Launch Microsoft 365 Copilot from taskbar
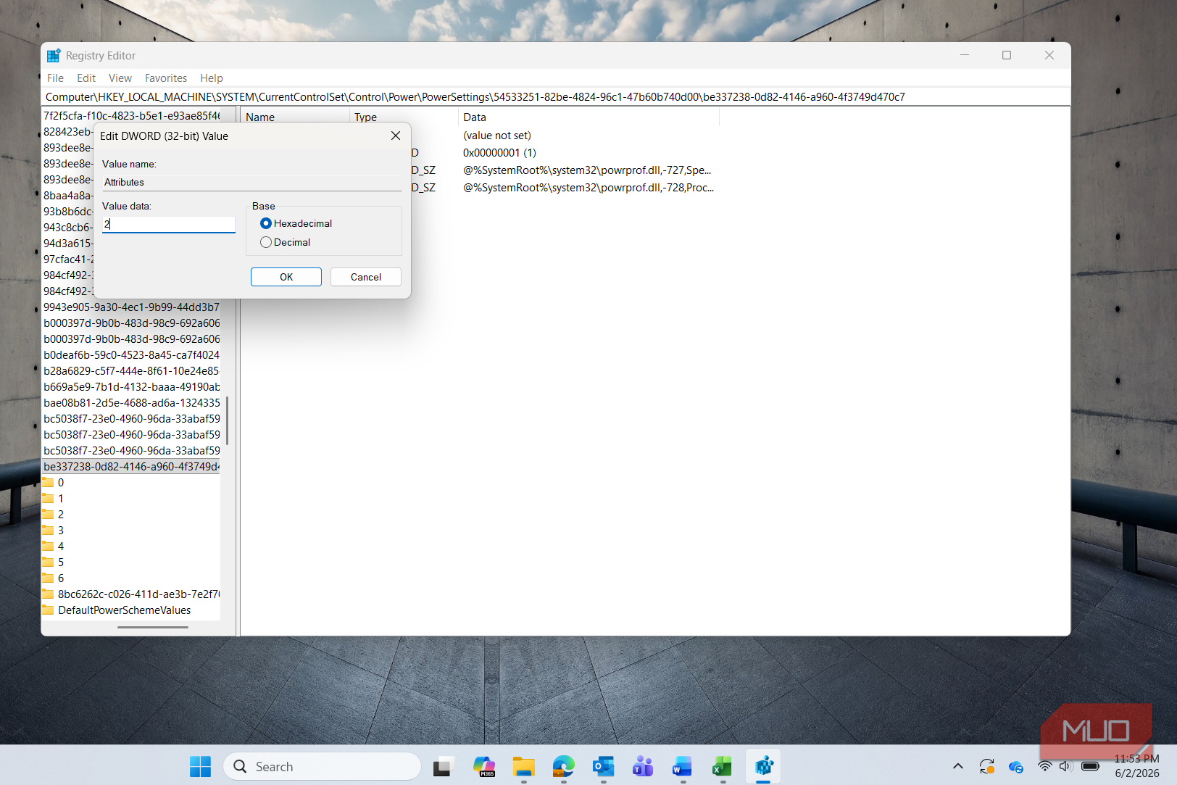Viewport: 1177px width, 785px height. 483,767
